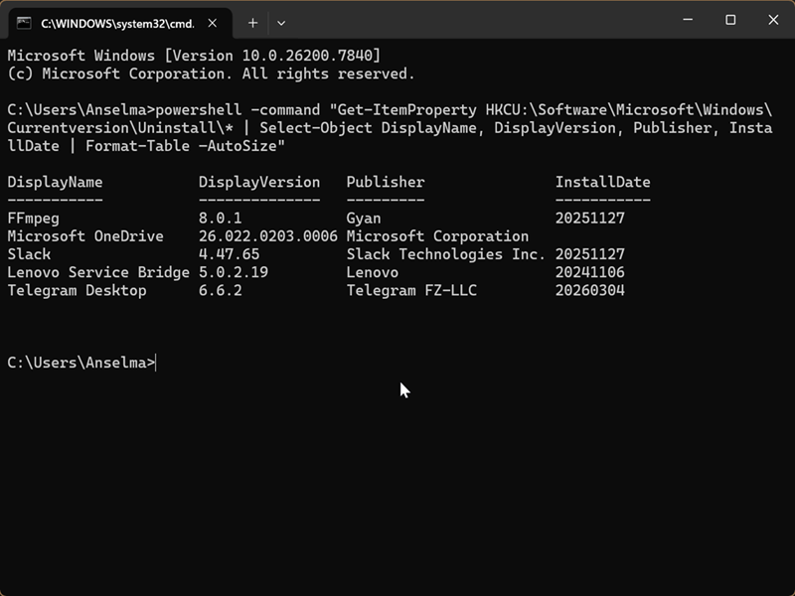Screen dimensions: 795x596
Task: Click the cmd icon in the tab
Action: (x=25, y=22)
